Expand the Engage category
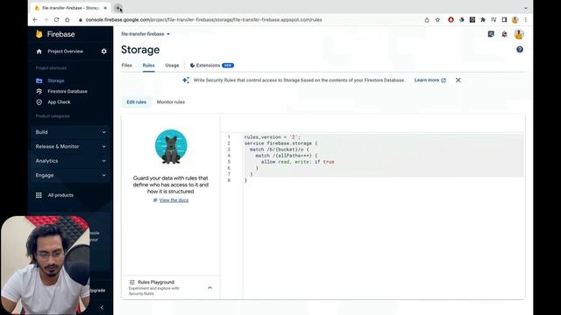This screenshot has width=561, height=315. tap(70, 175)
